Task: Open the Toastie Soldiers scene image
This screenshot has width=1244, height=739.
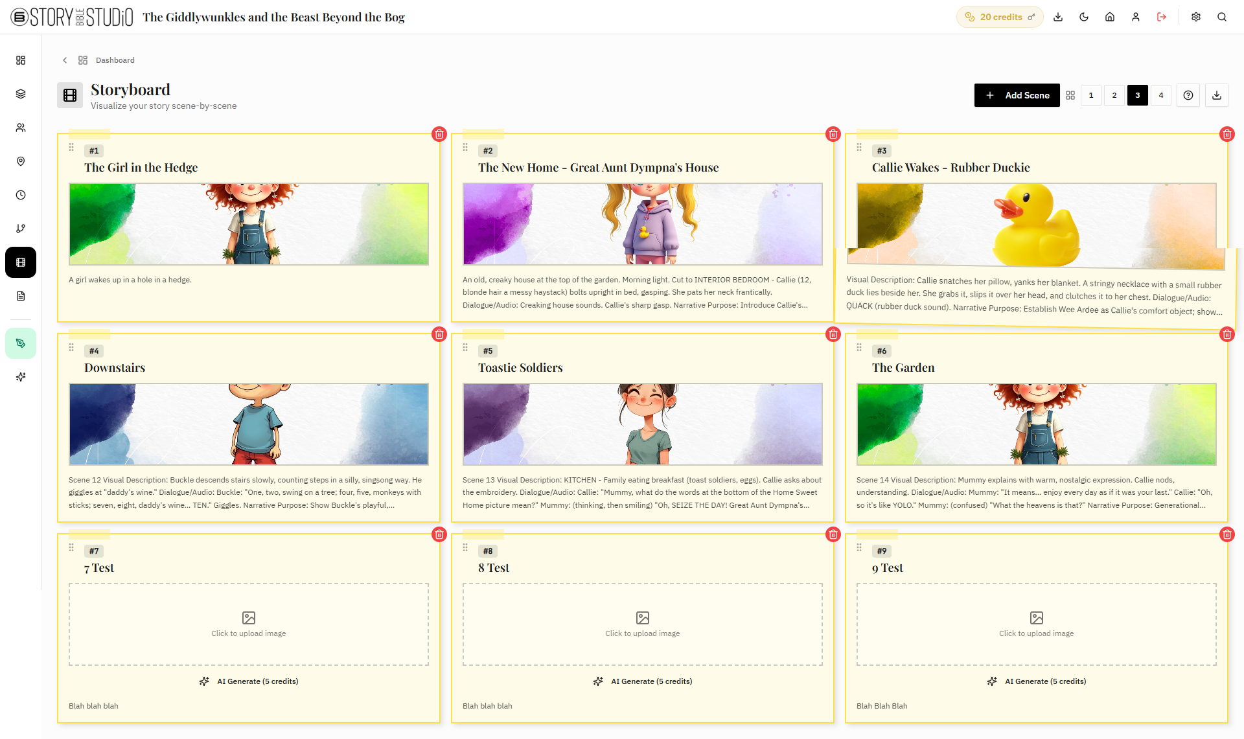Action: point(643,424)
